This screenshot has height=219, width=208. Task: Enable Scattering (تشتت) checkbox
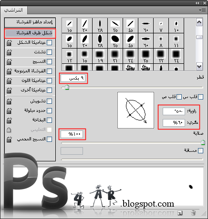pos(50,52)
